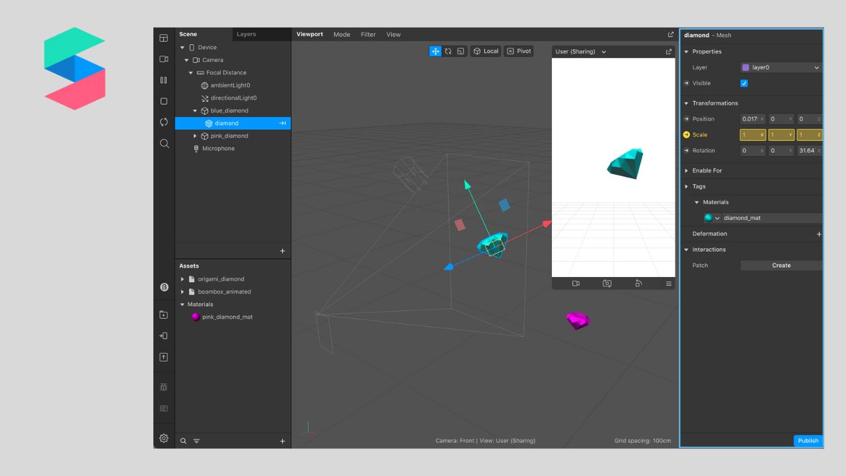Click Create patch button
The image size is (846, 476).
(x=781, y=265)
